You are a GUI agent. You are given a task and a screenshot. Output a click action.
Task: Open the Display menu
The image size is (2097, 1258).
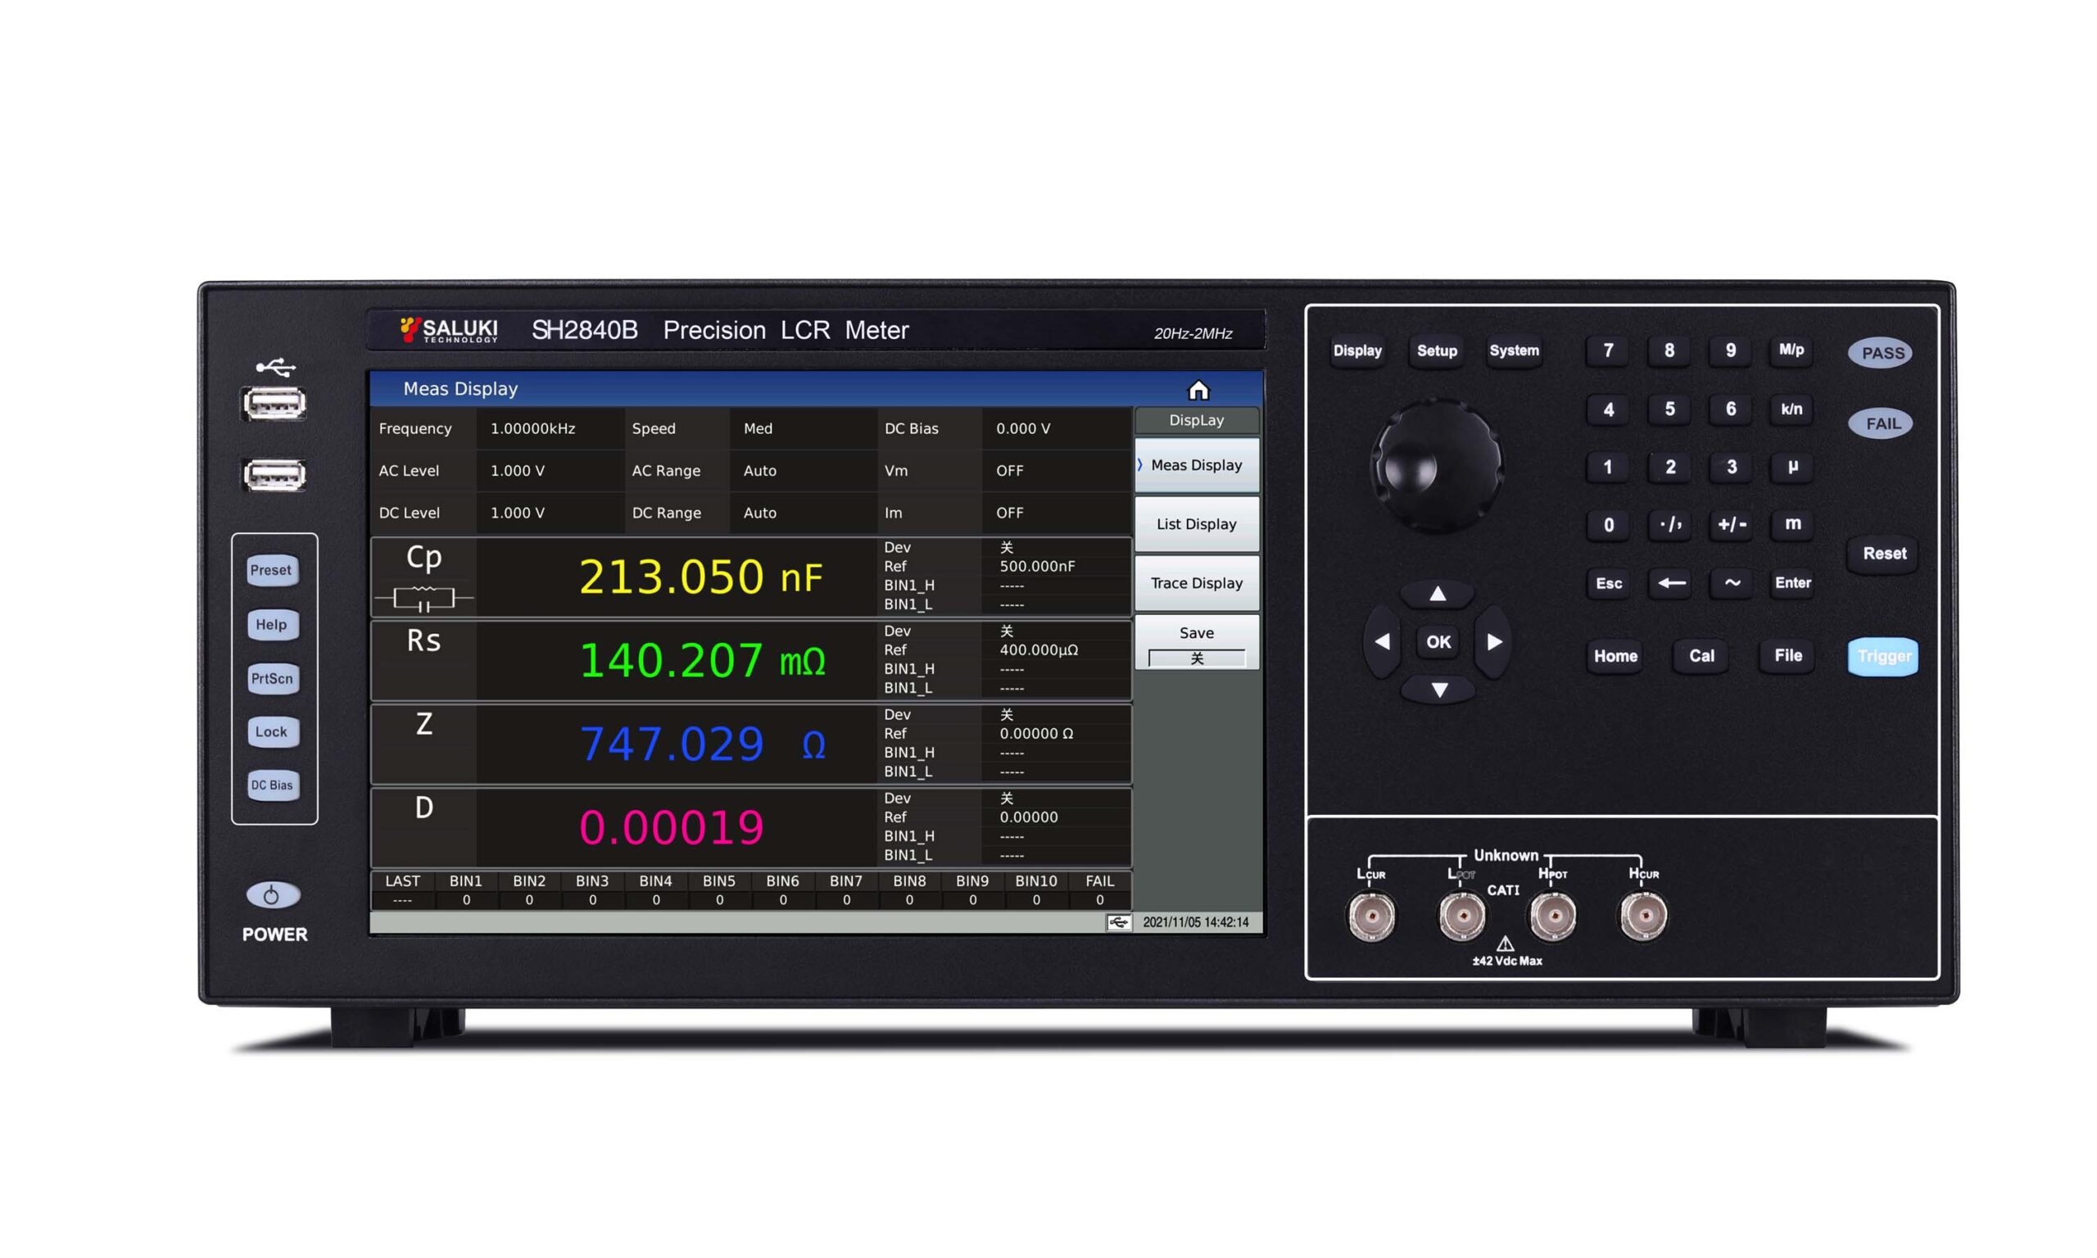click(1357, 350)
